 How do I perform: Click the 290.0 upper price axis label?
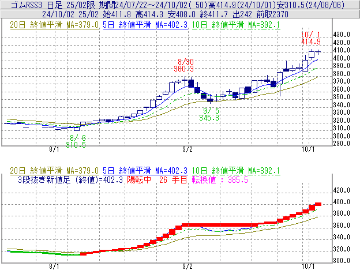[x=342, y=144]
